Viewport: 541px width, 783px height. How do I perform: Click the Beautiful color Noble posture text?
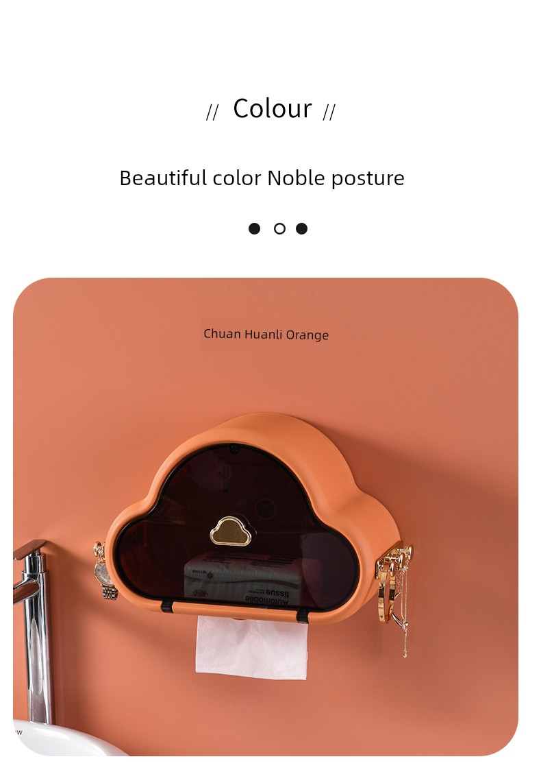pyautogui.click(x=262, y=178)
